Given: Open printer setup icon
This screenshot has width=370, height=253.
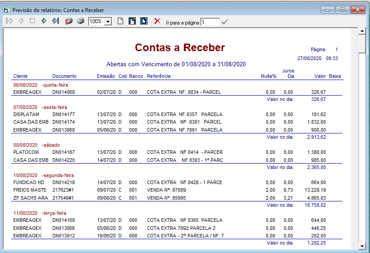Looking at the screenshot, I should click(69, 21).
